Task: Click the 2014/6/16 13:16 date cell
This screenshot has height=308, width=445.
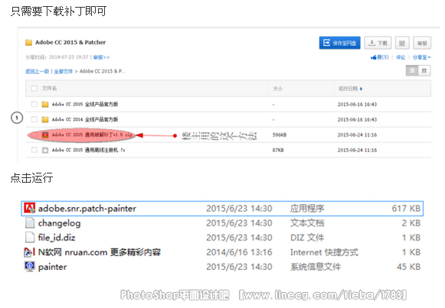Action: point(239,252)
